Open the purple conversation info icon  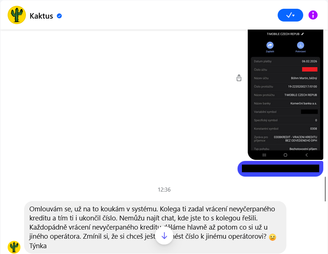point(313,15)
